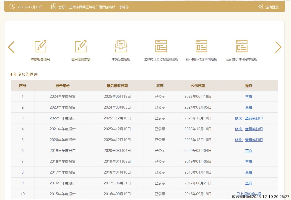Open 查看或打印 for 2021年年度报告
Viewport: 291px width, 200px height.
[x=254, y=129]
